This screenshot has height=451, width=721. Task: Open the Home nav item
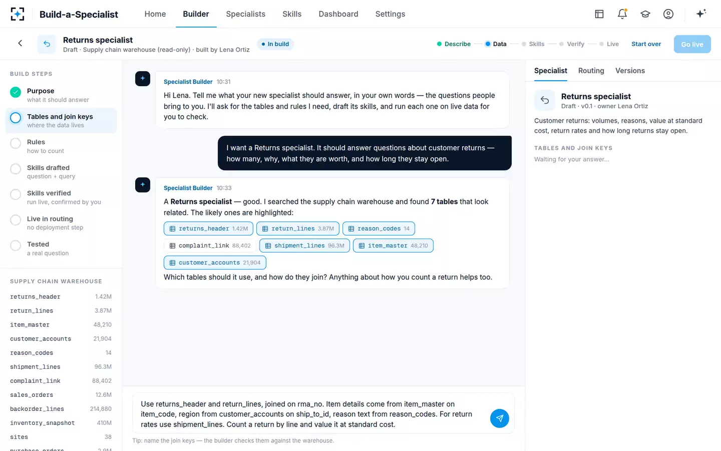click(x=155, y=14)
